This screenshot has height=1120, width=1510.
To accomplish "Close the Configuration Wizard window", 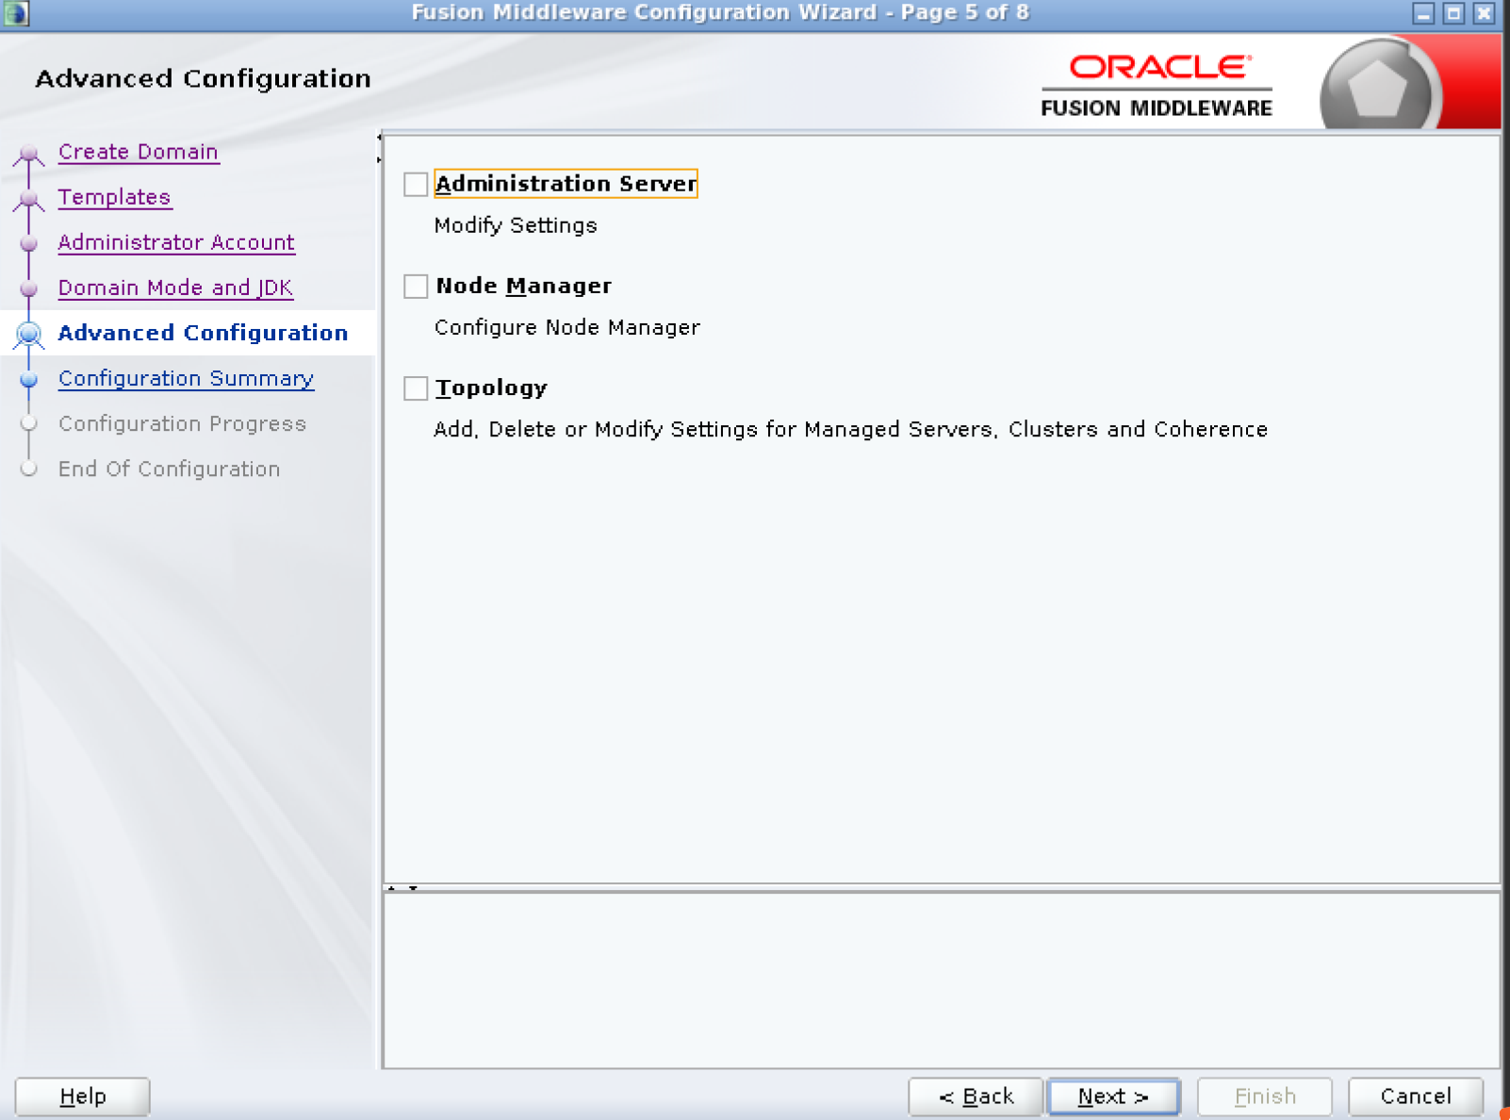I will click(x=1485, y=13).
